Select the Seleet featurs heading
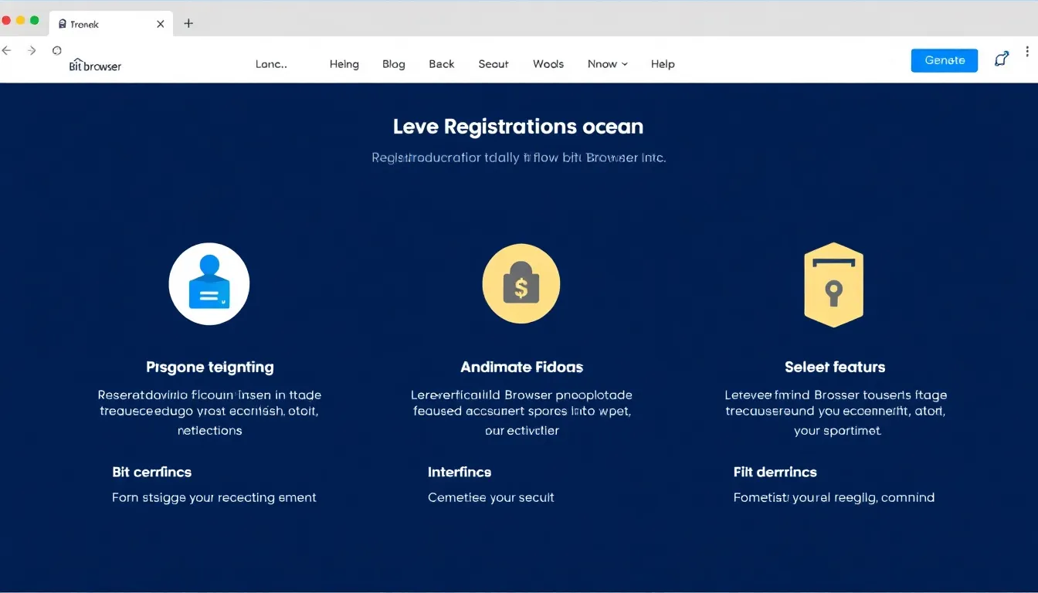The image size is (1038, 593). pos(834,367)
